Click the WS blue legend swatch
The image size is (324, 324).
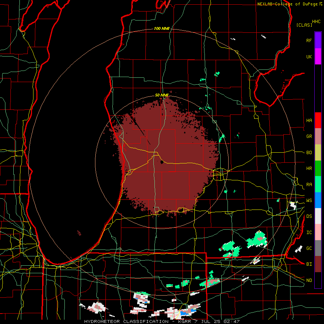[318, 200]
